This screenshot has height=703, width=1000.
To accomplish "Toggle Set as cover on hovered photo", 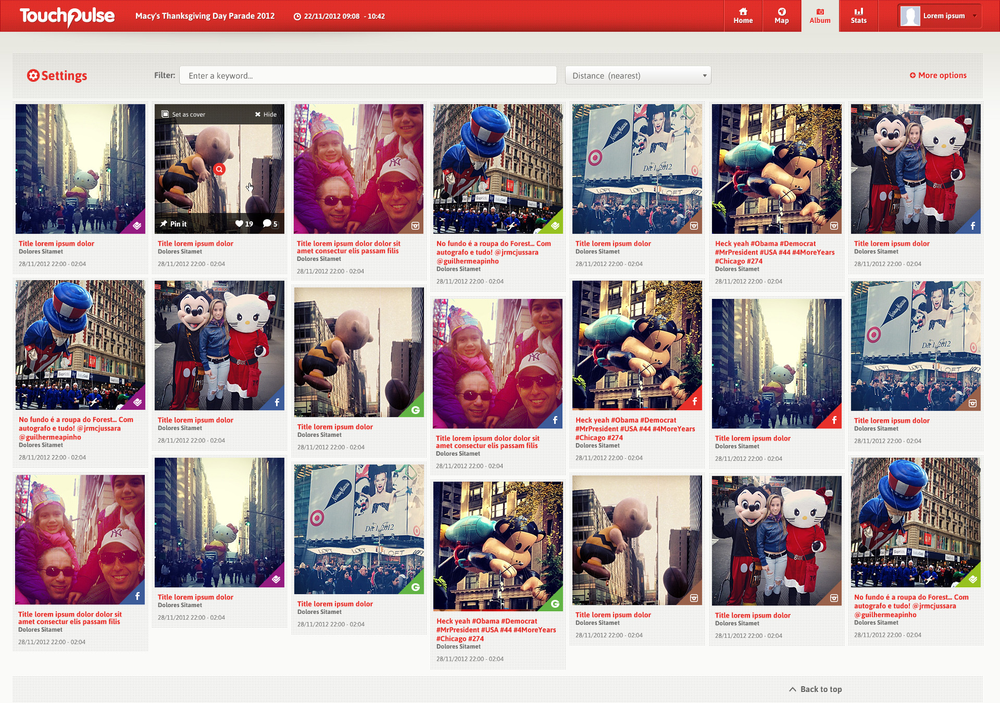I will point(183,115).
